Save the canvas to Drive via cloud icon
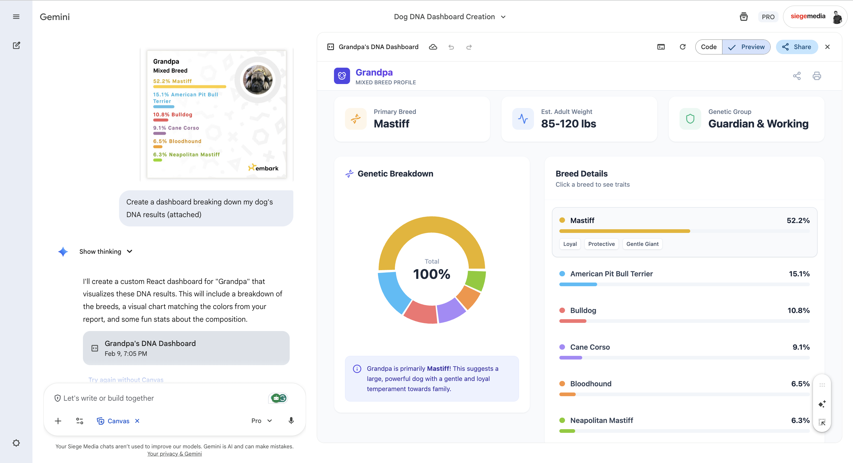The height and width of the screenshot is (463, 853). 433,47
